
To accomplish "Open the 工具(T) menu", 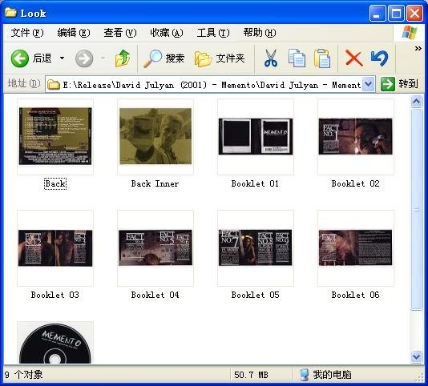I will click(213, 33).
